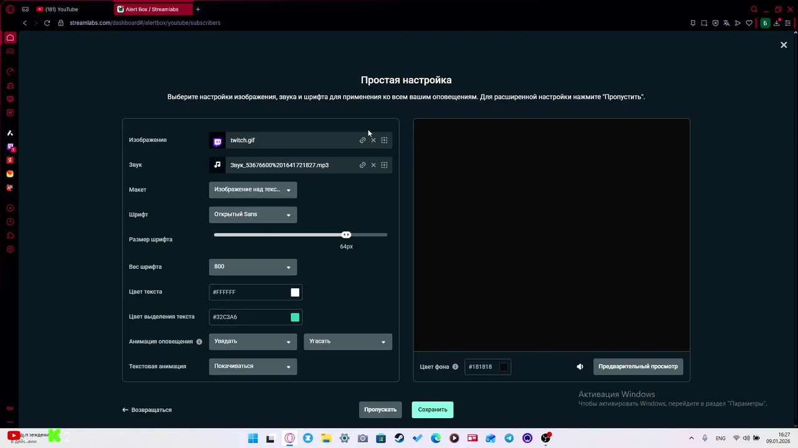
Task: Click the Пропускать button
Action: pyautogui.click(x=380, y=409)
